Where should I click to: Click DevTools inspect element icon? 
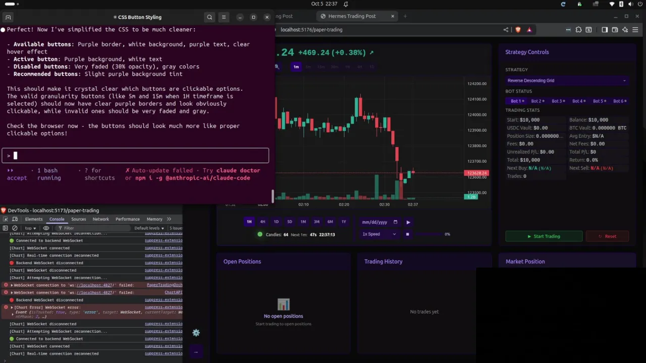coord(6,219)
